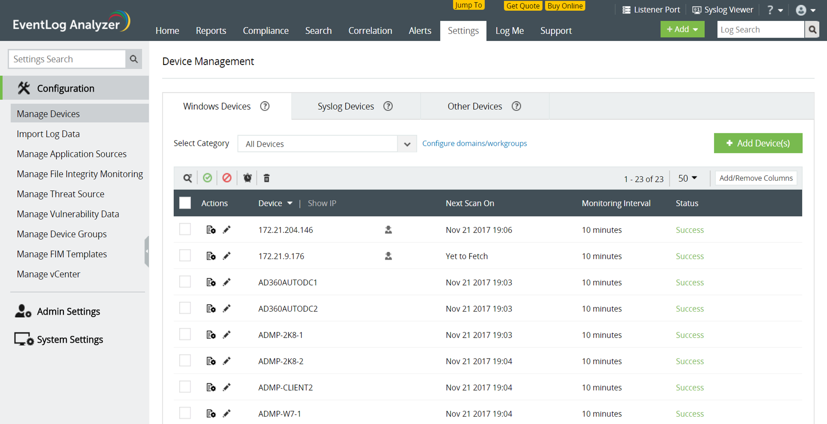Image resolution: width=827 pixels, height=424 pixels.
Task: Check the box for 172.21.9.176
Action: point(185,256)
